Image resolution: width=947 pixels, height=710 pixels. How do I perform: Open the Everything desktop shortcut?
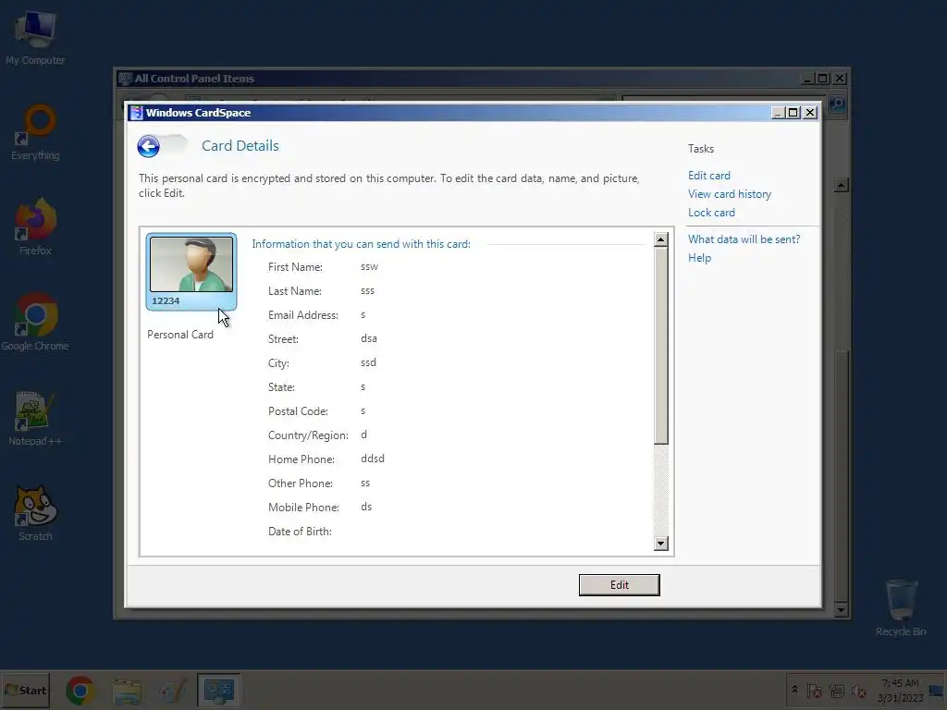point(35,132)
